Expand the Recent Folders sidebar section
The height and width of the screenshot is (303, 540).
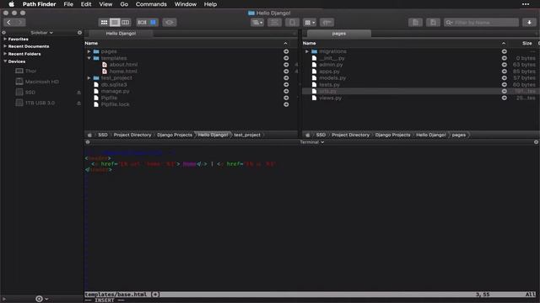pos(5,54)
